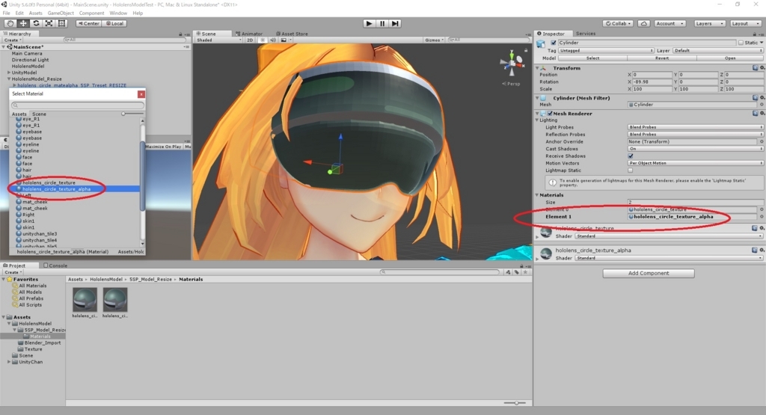Open the GameObject menu

pyautogui.click(x=61, y=13)
